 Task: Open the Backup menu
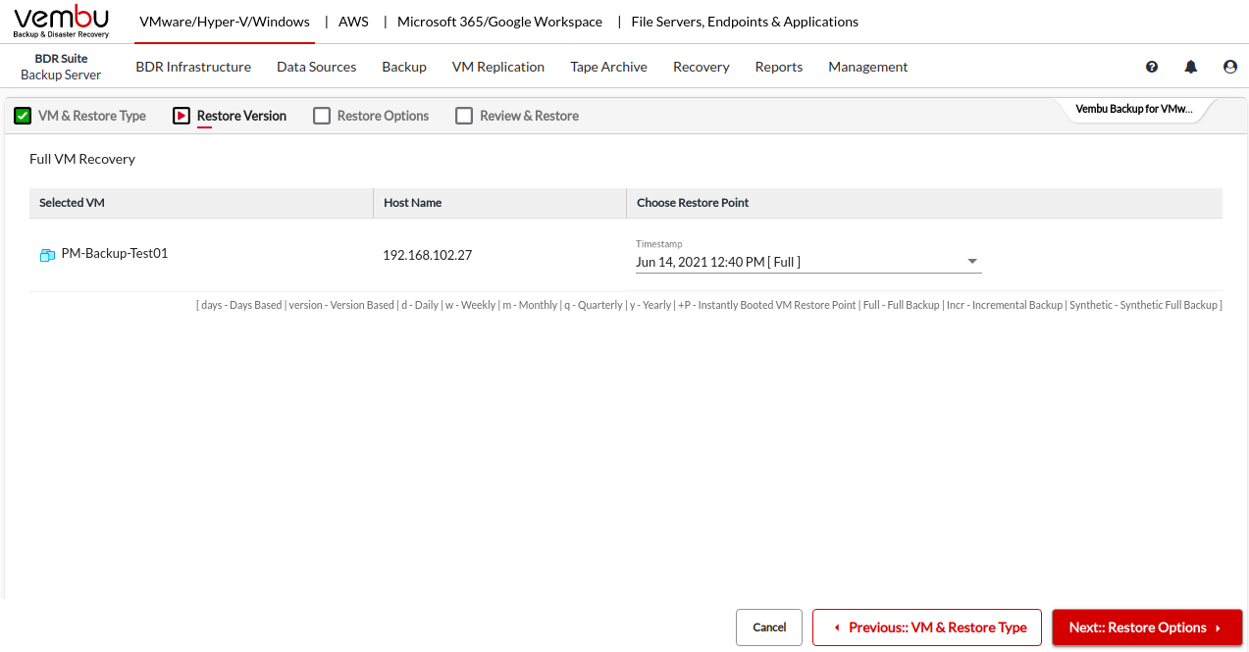(x=404, y=67)
